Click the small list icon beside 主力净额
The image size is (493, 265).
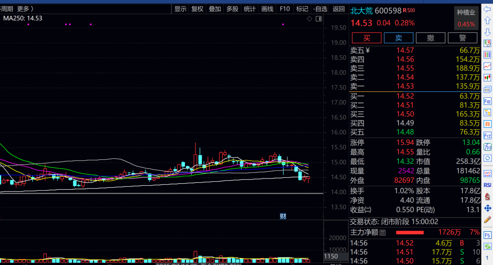(383, 232)
